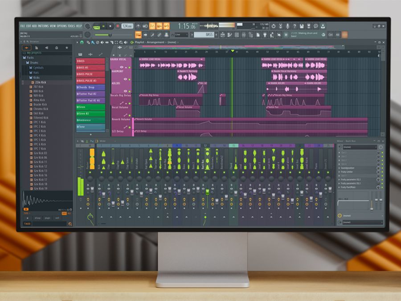Click the browser favorites star tab
The width and height of the screenshot is (401, 301).
tap(67, 48)
